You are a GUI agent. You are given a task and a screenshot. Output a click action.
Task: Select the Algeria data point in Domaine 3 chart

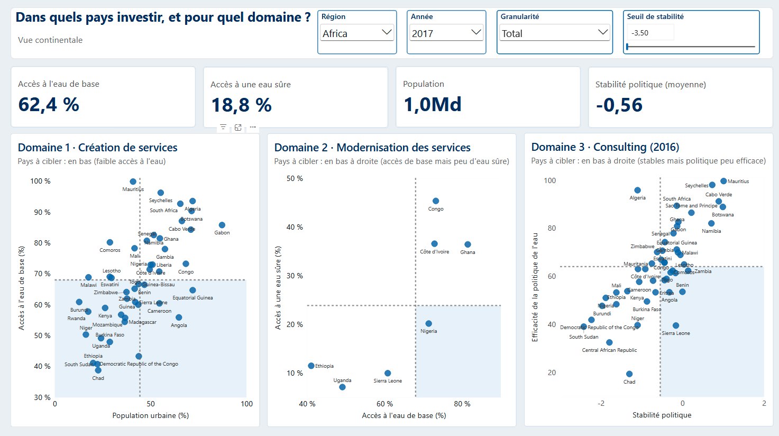(x=637, y=190)
